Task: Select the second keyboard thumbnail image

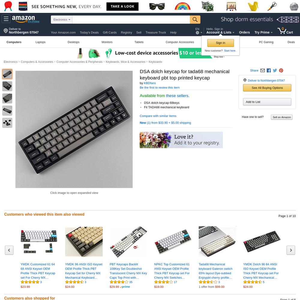Action: coord(7,86)
